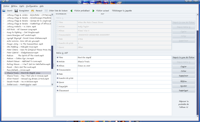Click the Édition button for frames

point(184,81)
